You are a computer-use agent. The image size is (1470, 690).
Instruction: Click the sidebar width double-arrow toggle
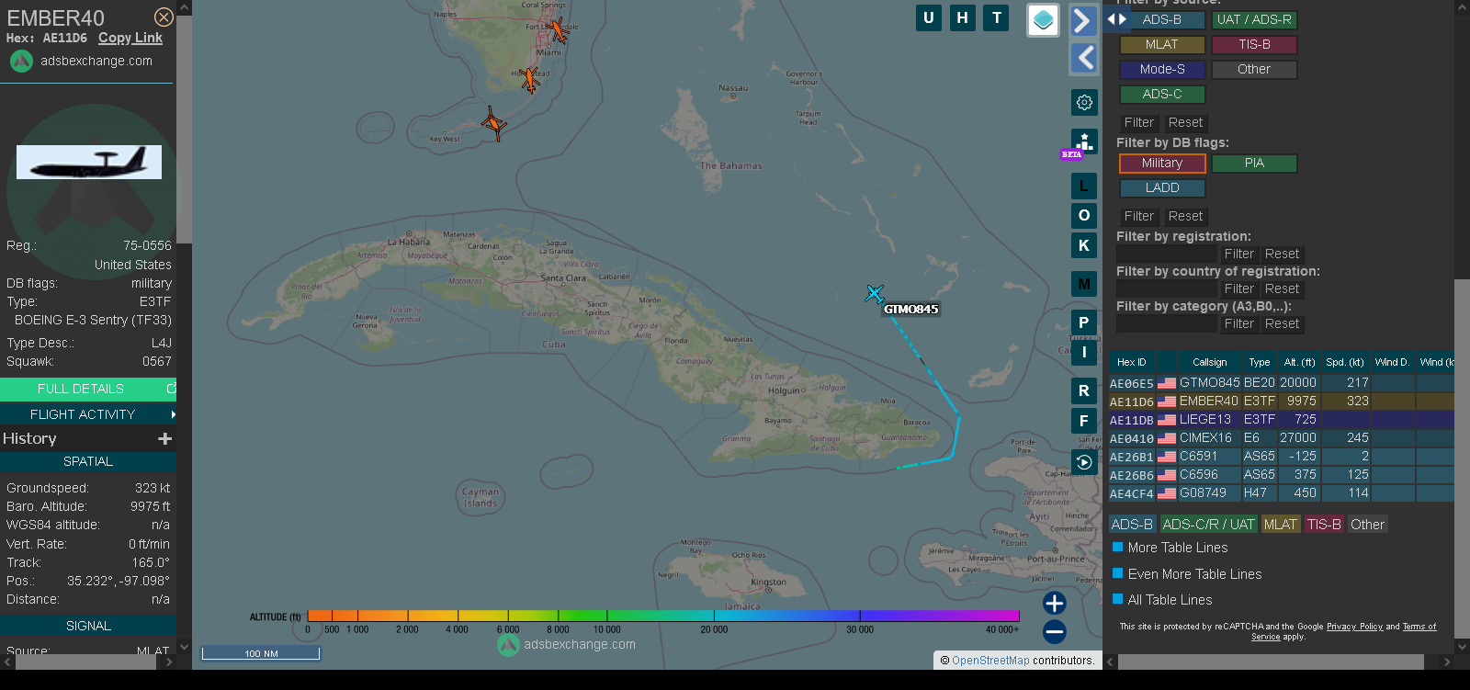(x=1116, y=18)
